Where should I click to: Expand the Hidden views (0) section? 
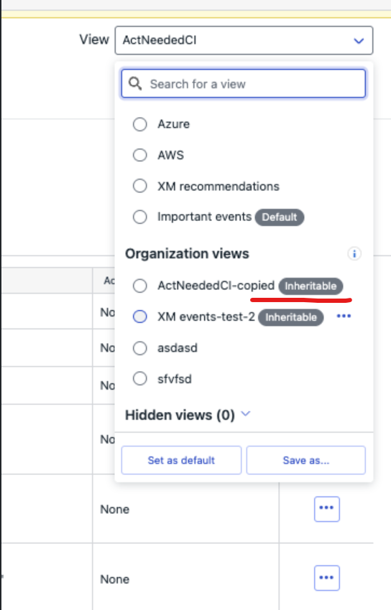pos(246,414)
